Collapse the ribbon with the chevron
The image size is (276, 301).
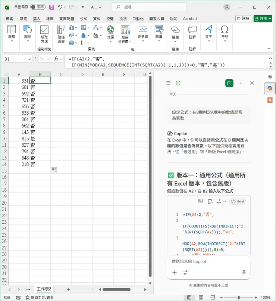(269, 49)
